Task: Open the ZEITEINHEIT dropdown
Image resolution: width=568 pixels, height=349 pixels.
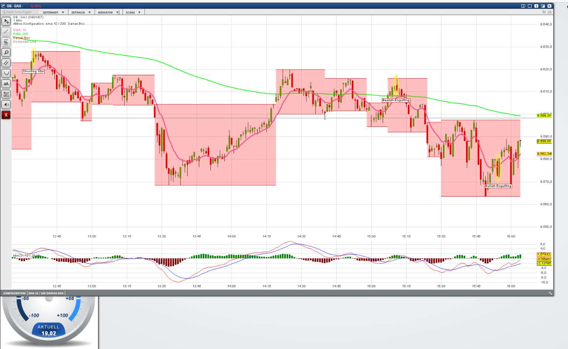Action: (x=53, y=12)
